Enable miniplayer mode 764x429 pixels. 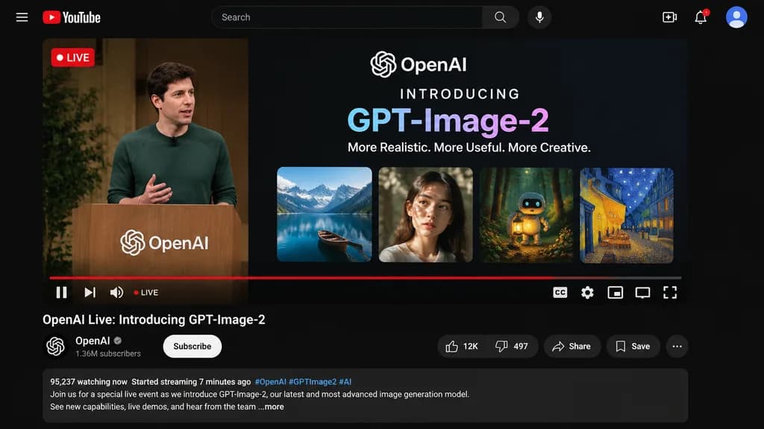(615, 292)
